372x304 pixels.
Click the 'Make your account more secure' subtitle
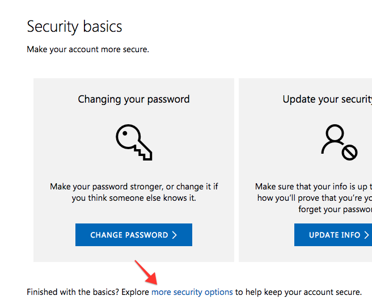point(88,49)
